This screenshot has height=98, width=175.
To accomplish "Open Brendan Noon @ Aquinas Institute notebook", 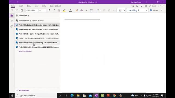I will coord(37,21).
